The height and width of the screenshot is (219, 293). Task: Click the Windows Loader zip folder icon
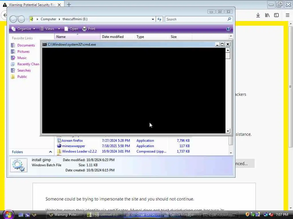(x=59, y=151)
